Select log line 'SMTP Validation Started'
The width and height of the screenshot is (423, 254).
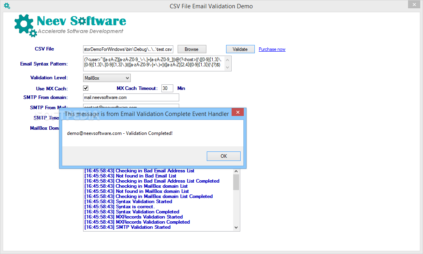128,227
